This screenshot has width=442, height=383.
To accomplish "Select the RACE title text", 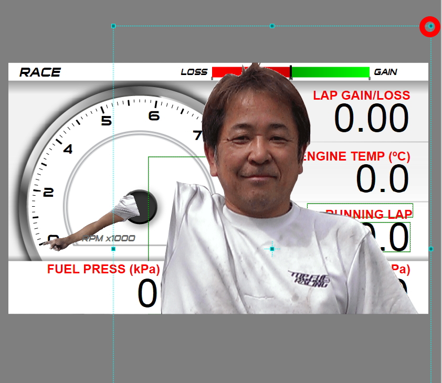I will pos(40,72).
